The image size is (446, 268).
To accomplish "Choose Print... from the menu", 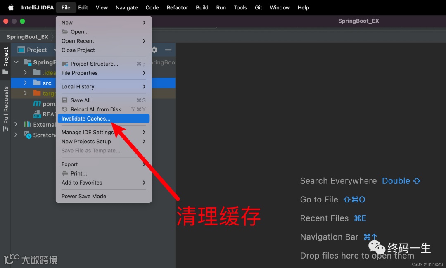I will [104, 173].
